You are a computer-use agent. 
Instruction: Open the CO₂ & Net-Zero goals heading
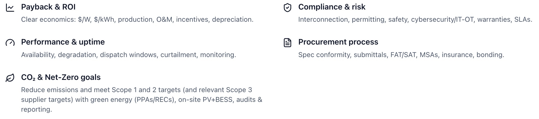[x=61, y=77]
